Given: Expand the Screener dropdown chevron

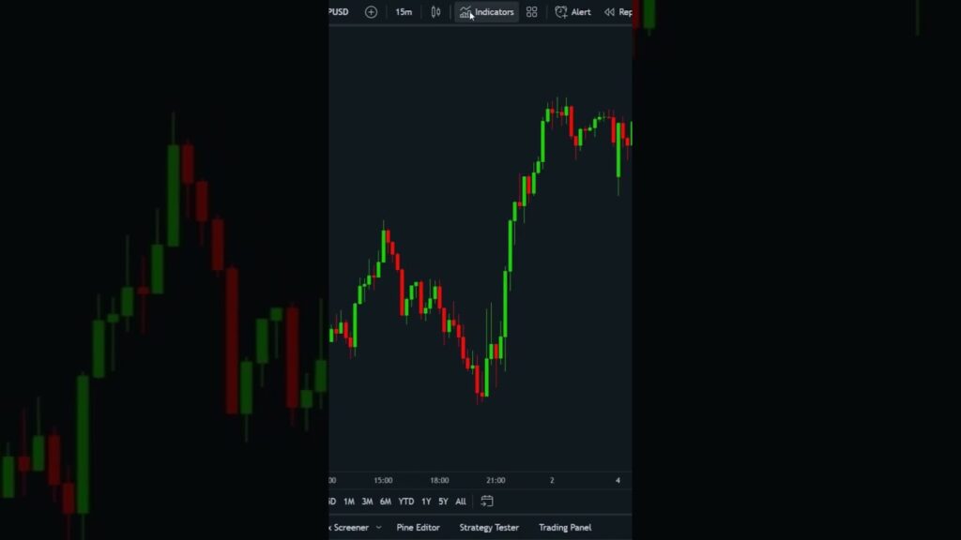Looking at the screenshot, I should [x=378, y=528].
